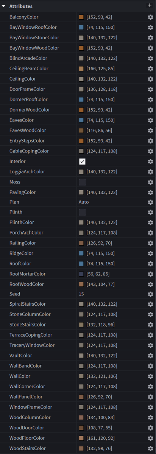
Task: Select the PavingColor attribute label
Action: (x=22, y=193)
